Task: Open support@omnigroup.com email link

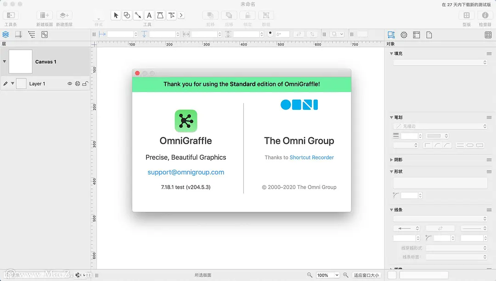Action: coord(186,172)
